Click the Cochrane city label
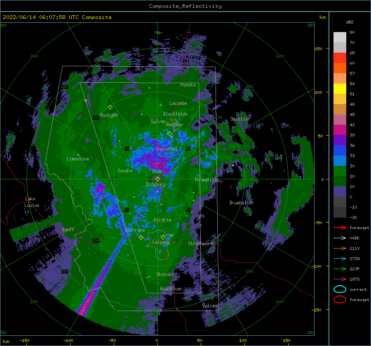This screenshot has width=371, height=346. pos(135,230)
